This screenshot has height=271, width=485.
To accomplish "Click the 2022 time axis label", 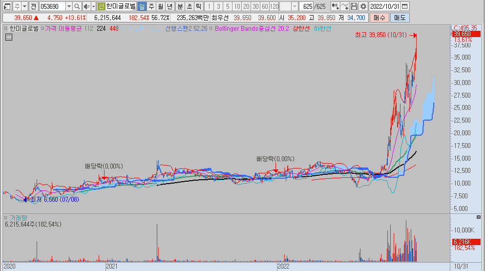I will pos(283,266).
